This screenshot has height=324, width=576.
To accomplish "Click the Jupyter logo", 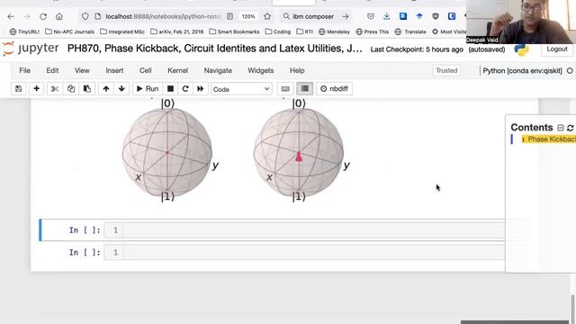I will coord(31,49).
